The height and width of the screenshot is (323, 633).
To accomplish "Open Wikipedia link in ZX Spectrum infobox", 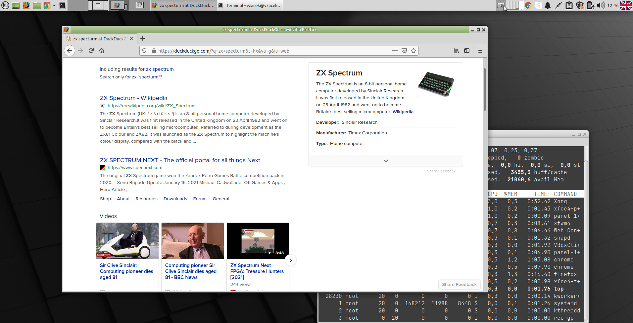I will click(403, 112).
